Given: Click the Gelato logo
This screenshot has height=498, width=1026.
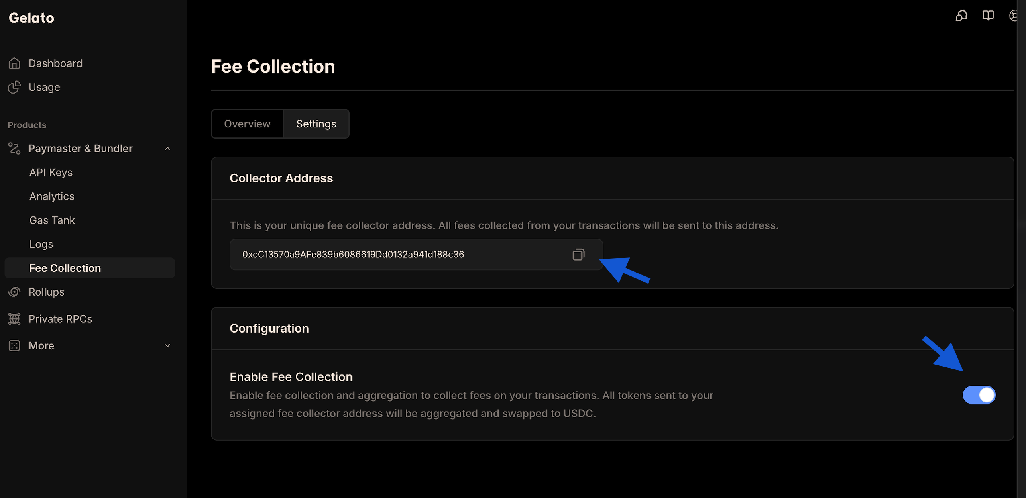Looking at the screenshot, I should (x=31, y=18).
